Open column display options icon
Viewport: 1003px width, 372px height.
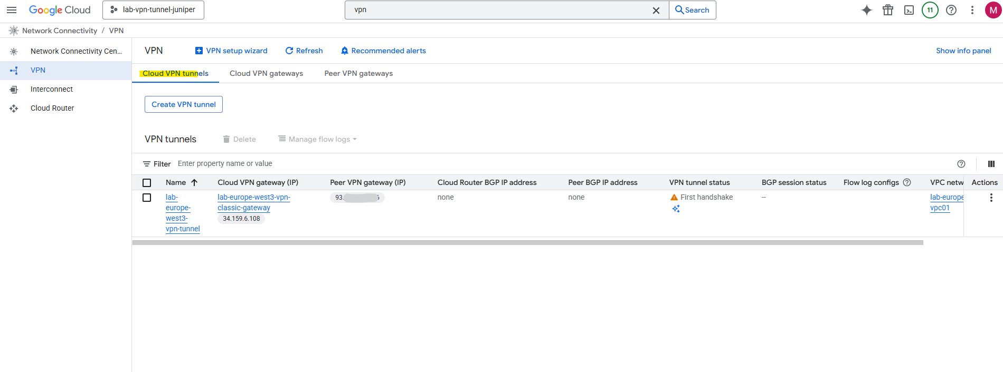(x=991, y=164)
